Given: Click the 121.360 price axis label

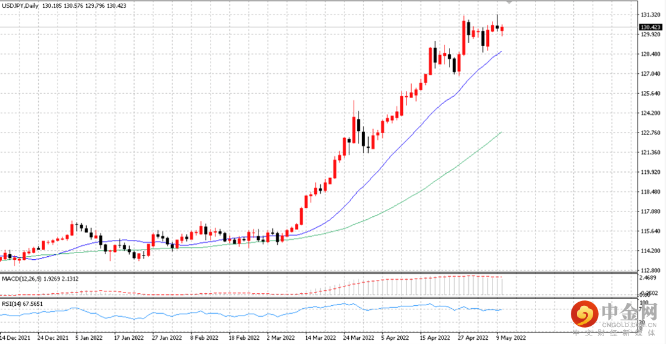Looking at the screenshot, I should (650, 152).
